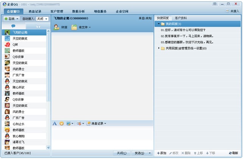The image size is (243, 159).
Task: Open the font formatting A tool
Action: click(x=55, y=123)
